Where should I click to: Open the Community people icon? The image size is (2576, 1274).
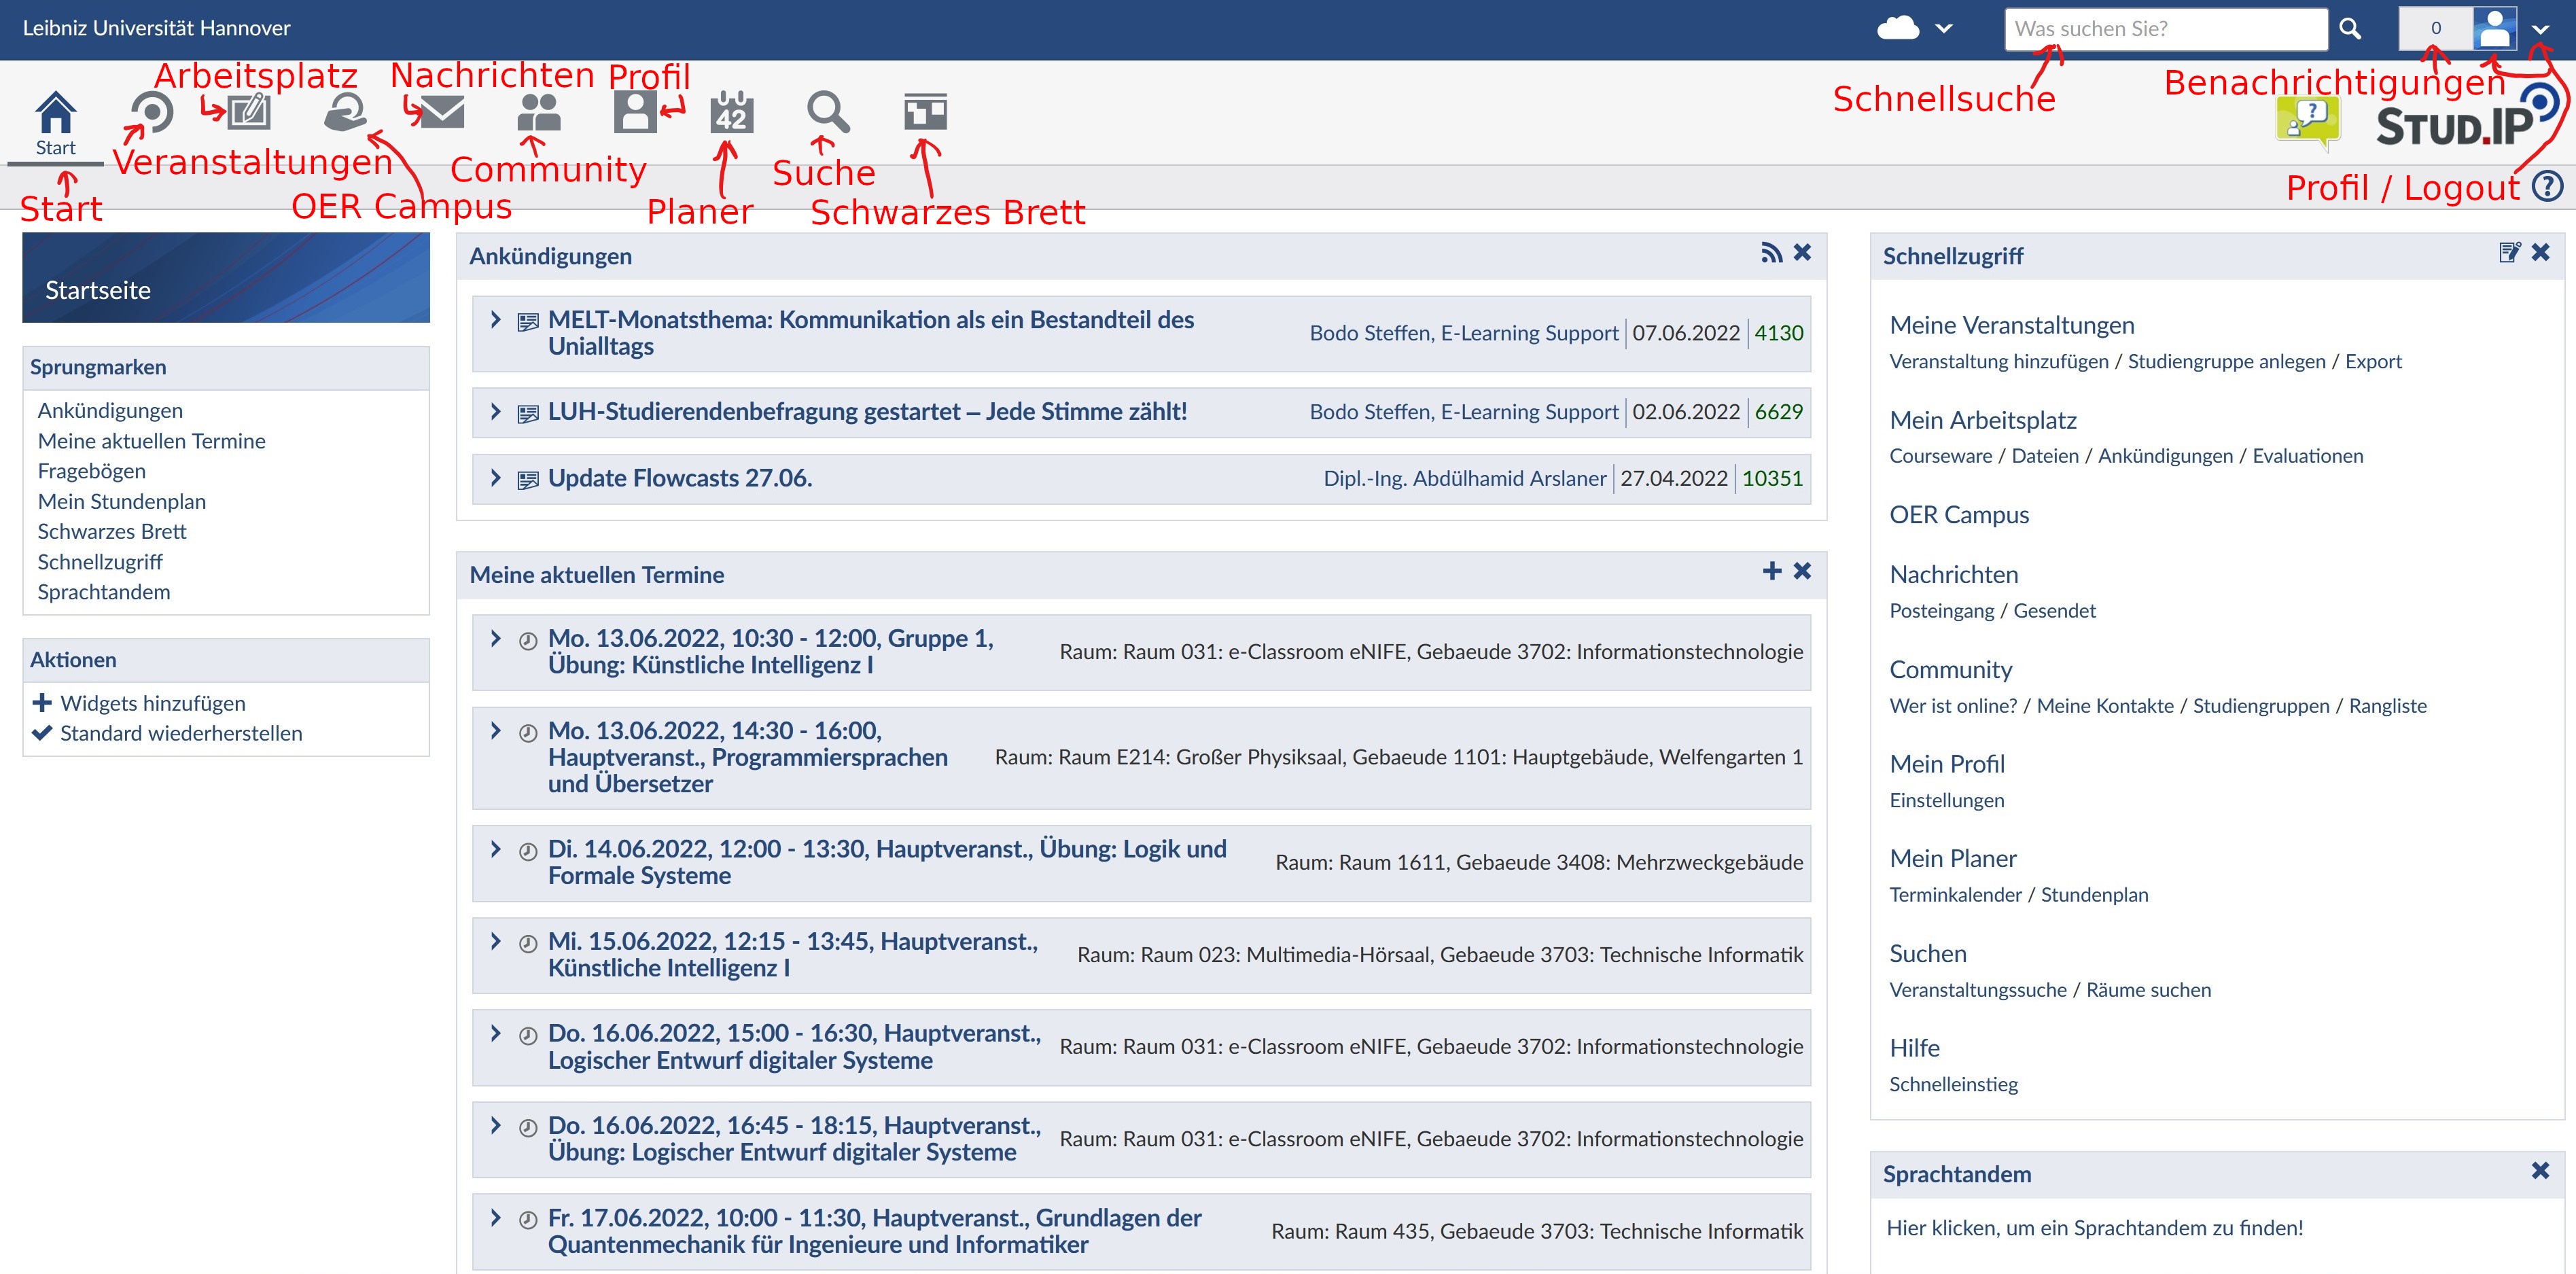539,112
